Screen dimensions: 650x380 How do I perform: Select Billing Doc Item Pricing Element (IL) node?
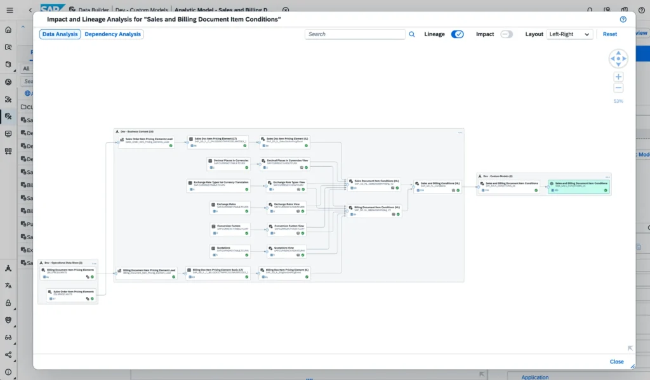click(285, 273)
